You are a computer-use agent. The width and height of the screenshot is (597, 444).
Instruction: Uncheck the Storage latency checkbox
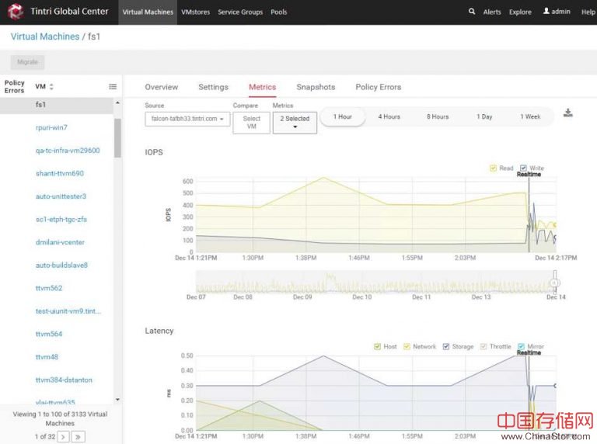tap(447, 347)
